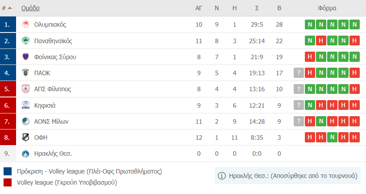Click the Παναθηναϊκός team logo
366x194 pixels.
(x=25, y=41)
